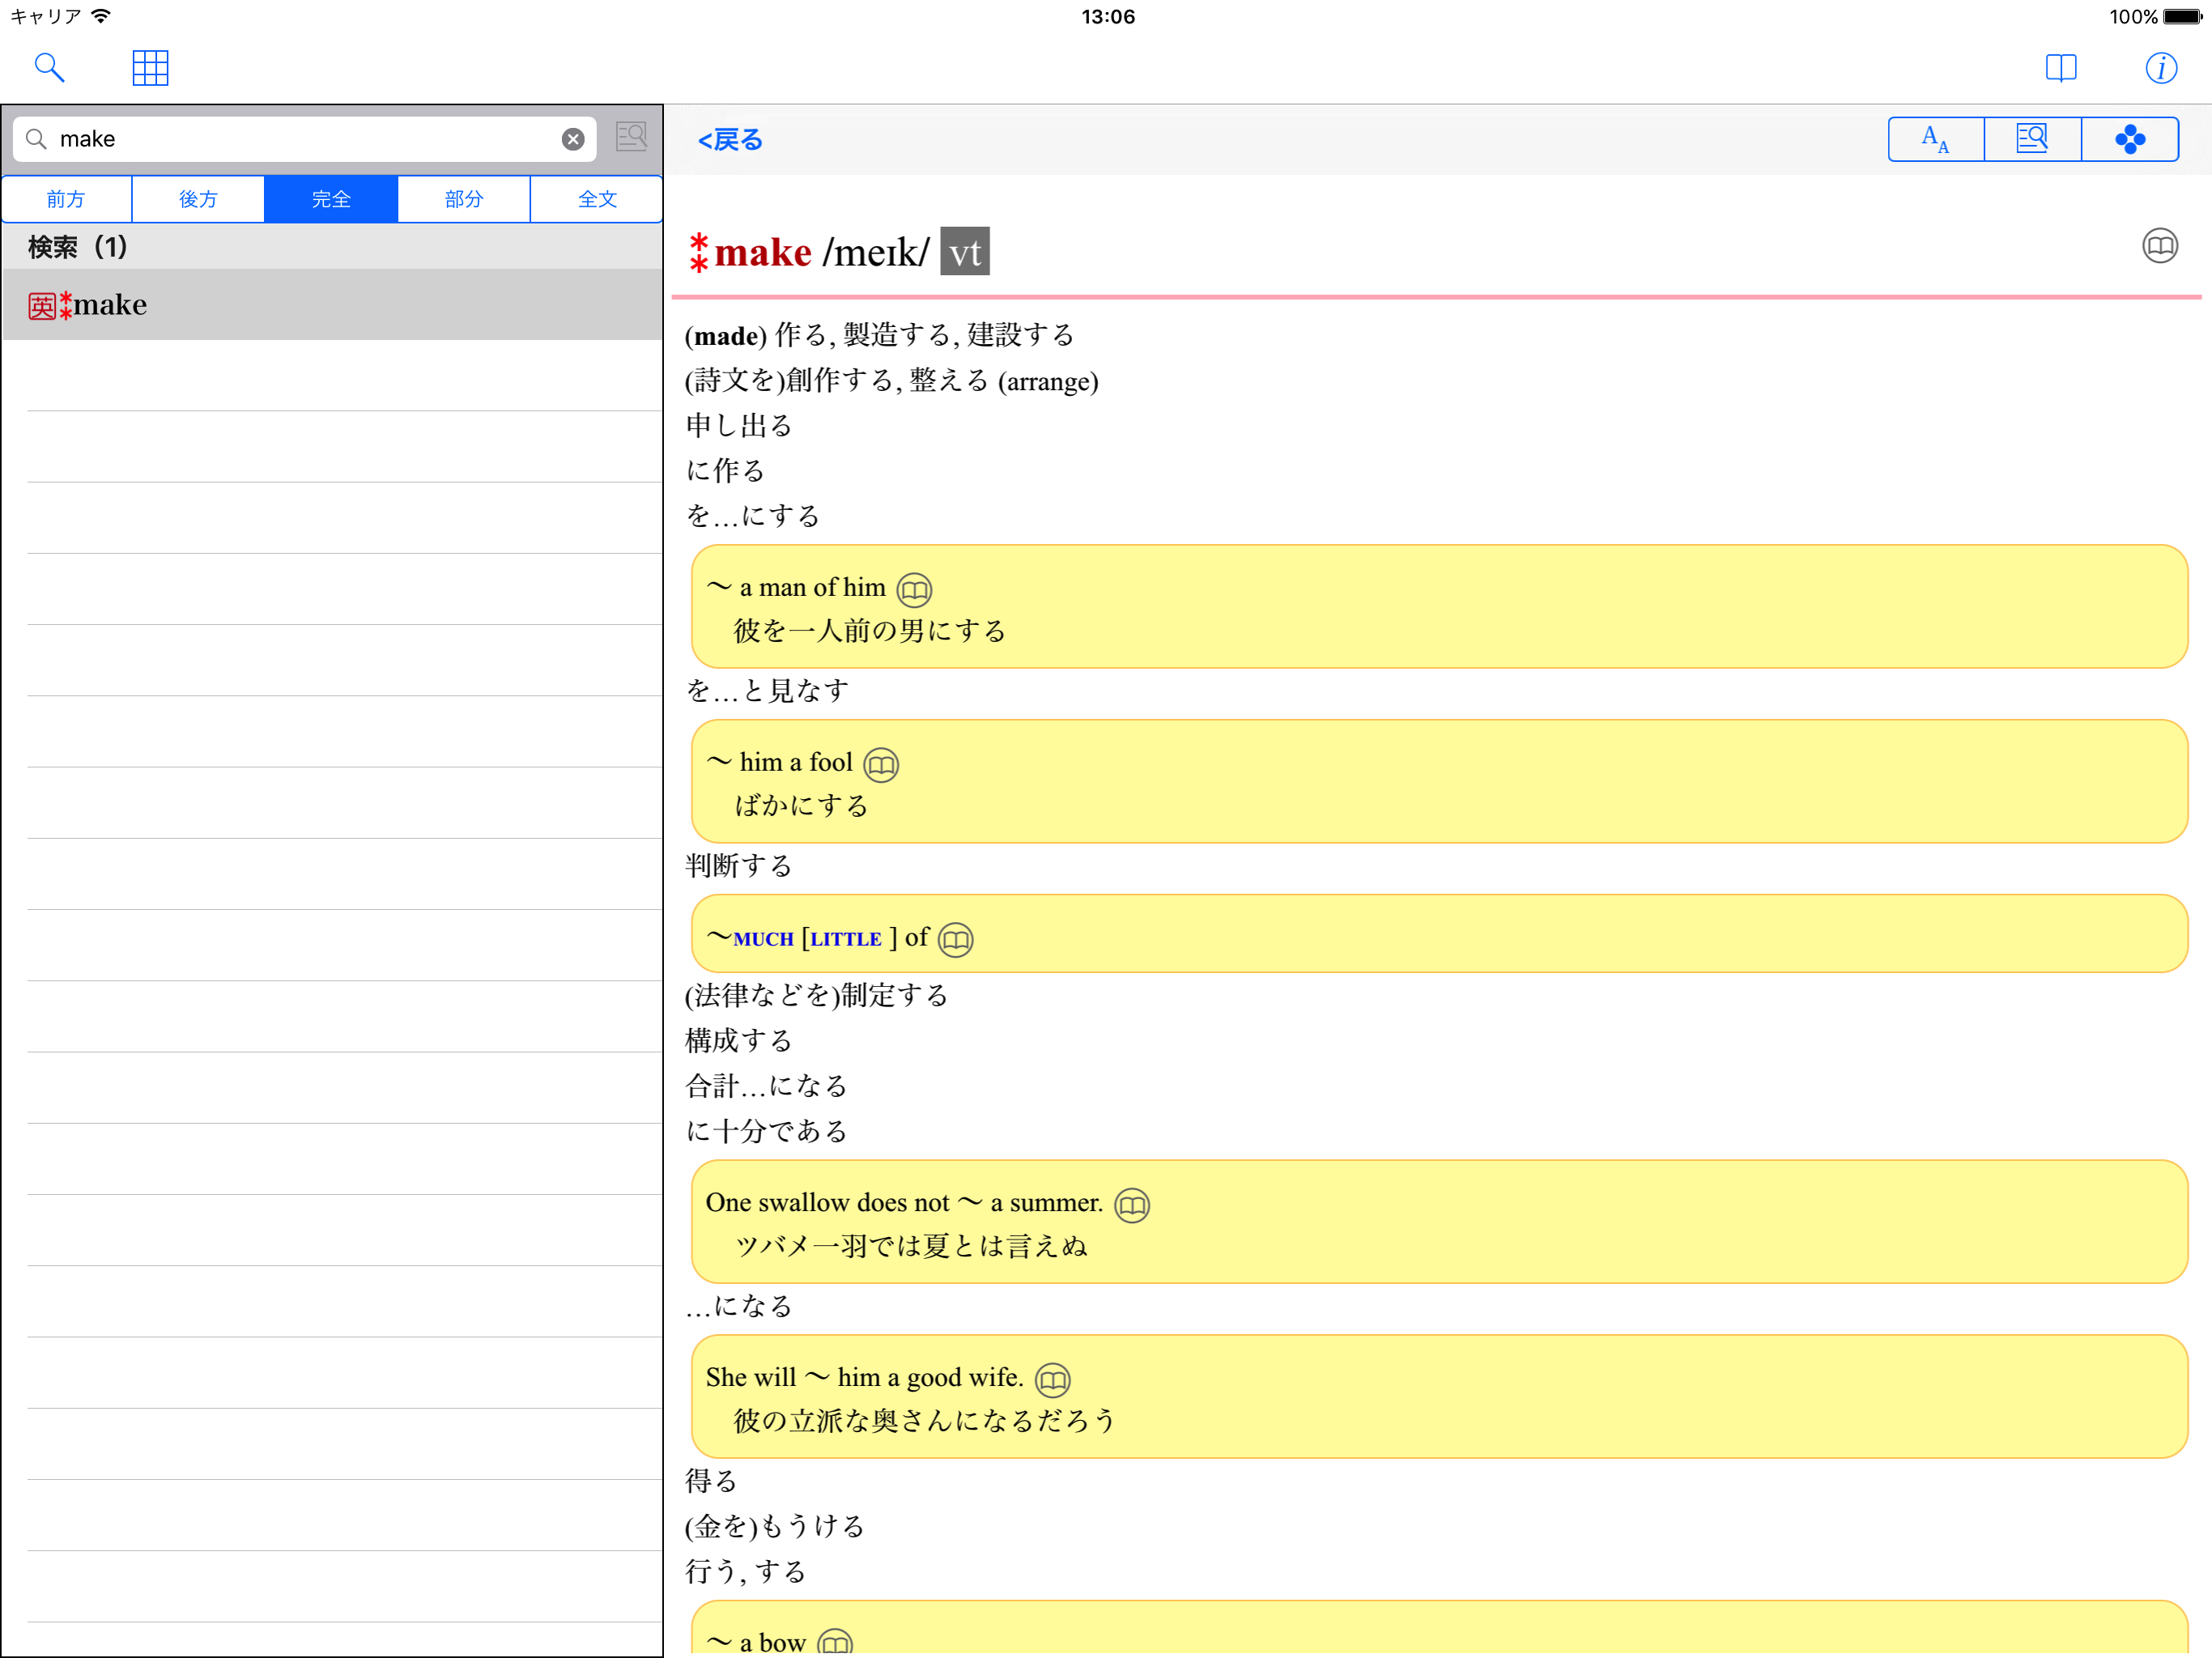Click the magnifier search icon in top toolbar

49,68
